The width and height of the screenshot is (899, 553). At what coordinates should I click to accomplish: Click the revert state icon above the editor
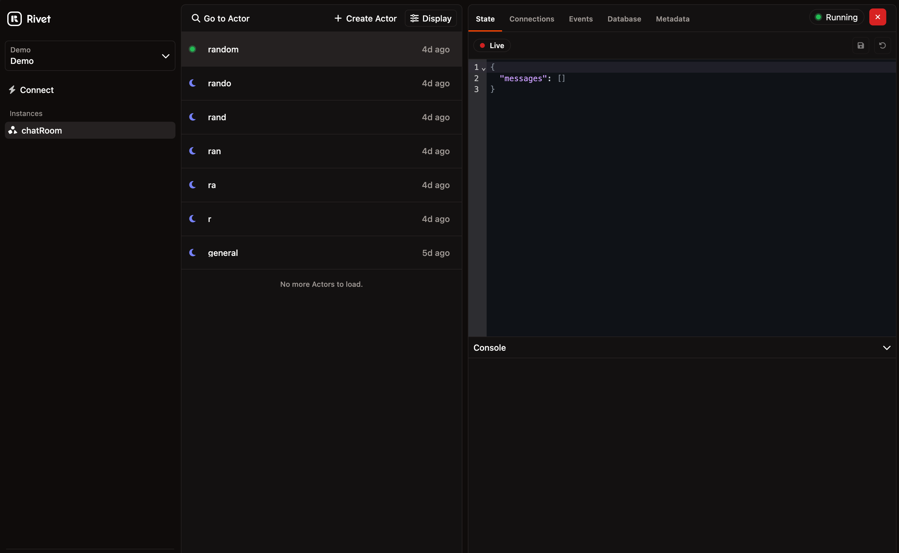point(883,45)
